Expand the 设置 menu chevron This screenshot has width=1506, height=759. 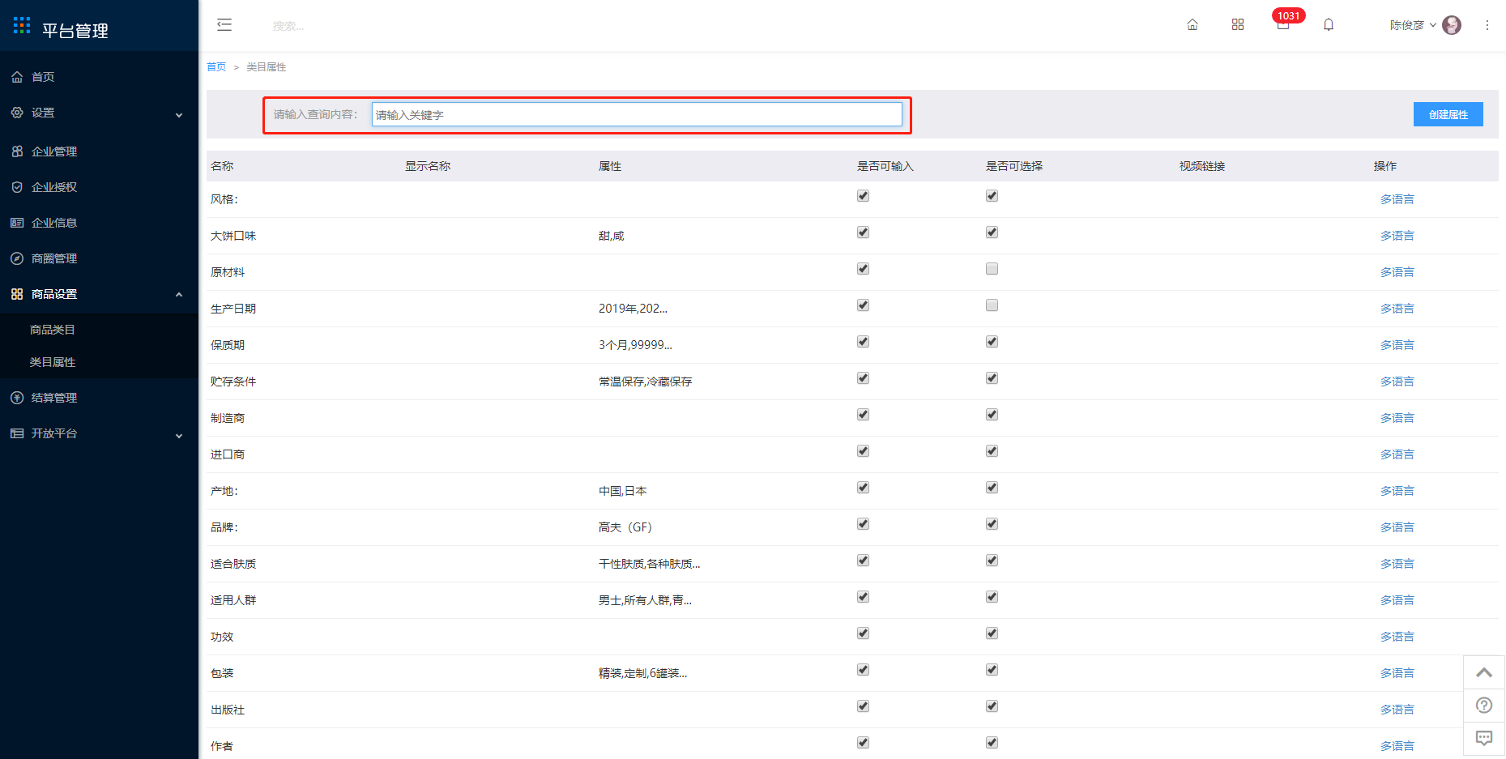(x=179, y=115)
